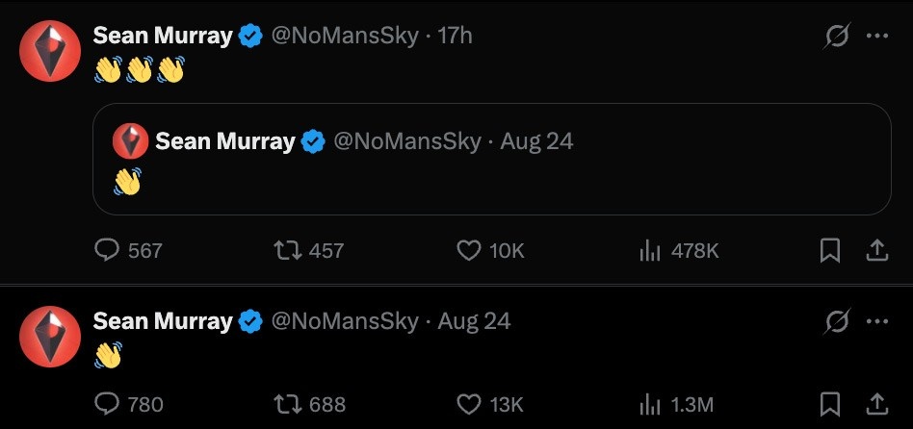
Task: Reply to the 17h wave tweet
Action: click(107, 251)
